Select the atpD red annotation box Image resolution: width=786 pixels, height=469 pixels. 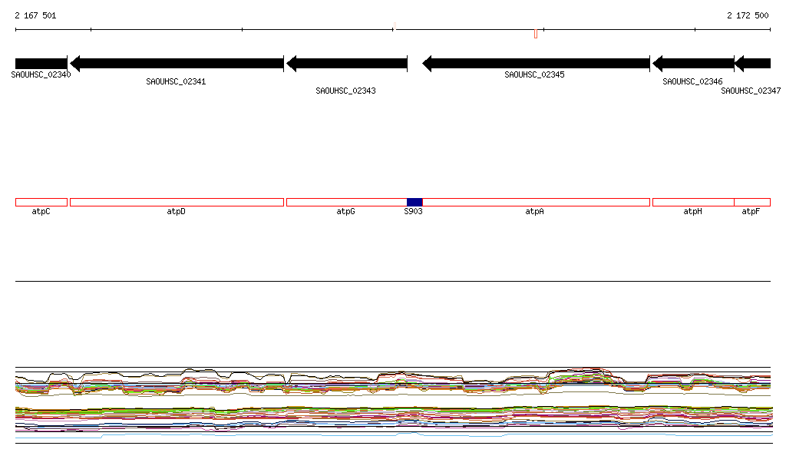click(177, 203)
